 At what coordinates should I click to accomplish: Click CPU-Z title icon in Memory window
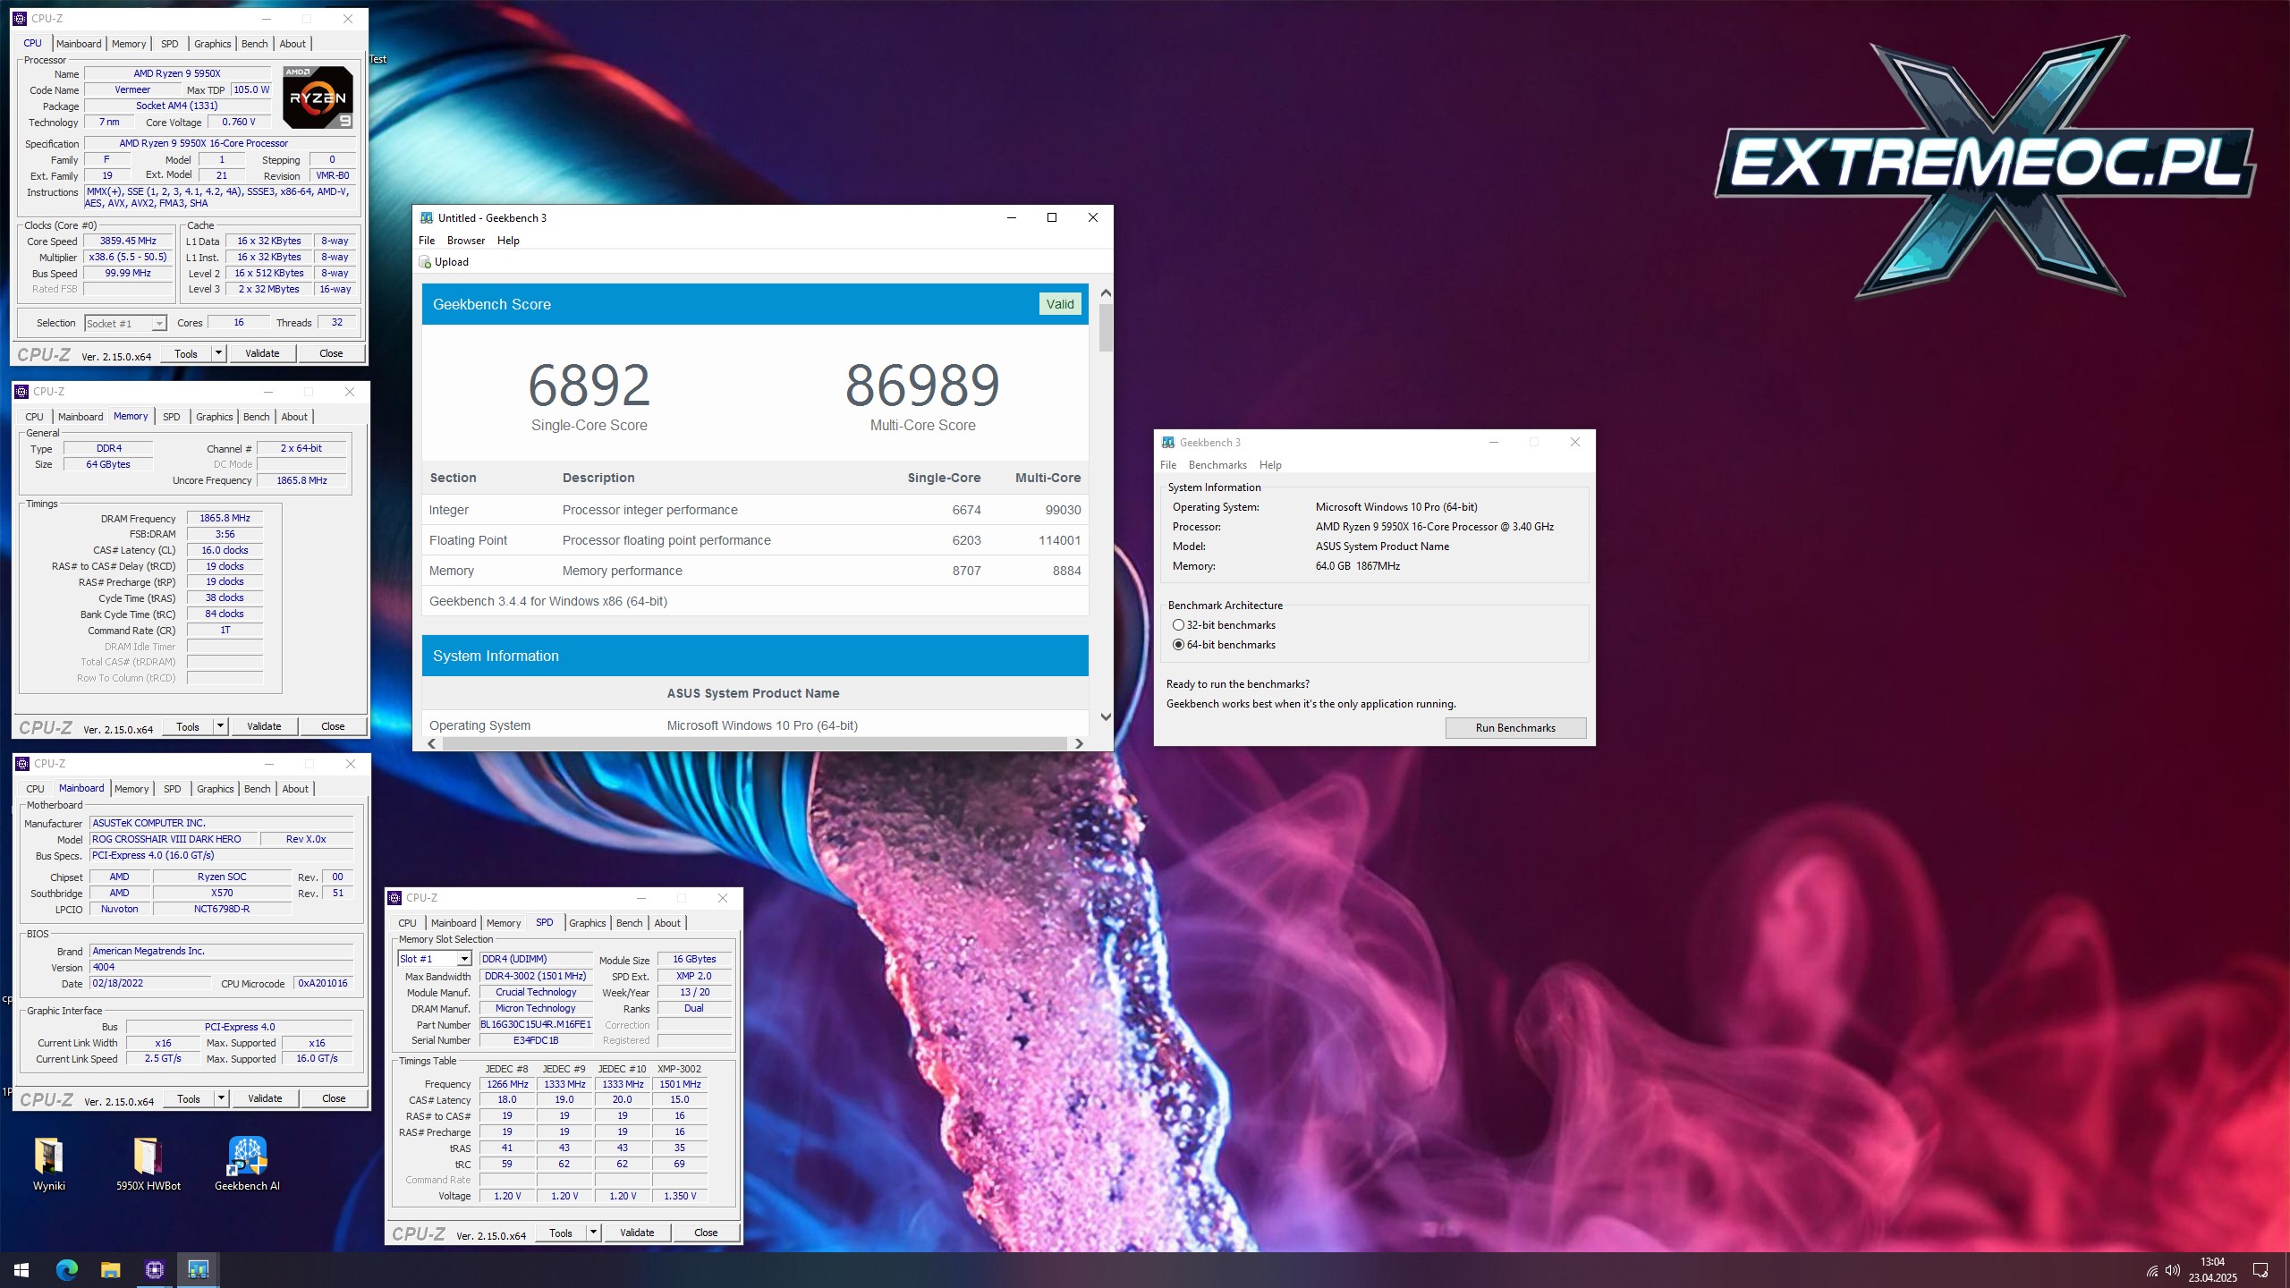click(21, 391)
